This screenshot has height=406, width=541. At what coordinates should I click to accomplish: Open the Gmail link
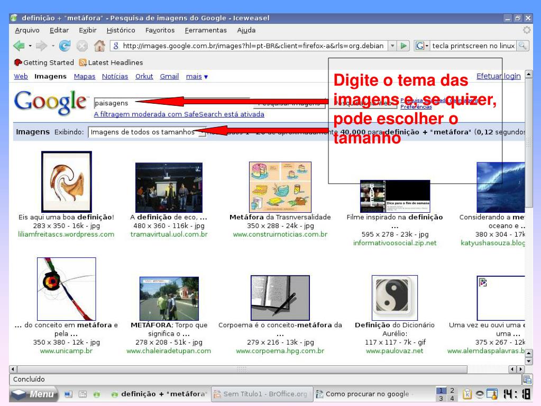coord(169,76)
